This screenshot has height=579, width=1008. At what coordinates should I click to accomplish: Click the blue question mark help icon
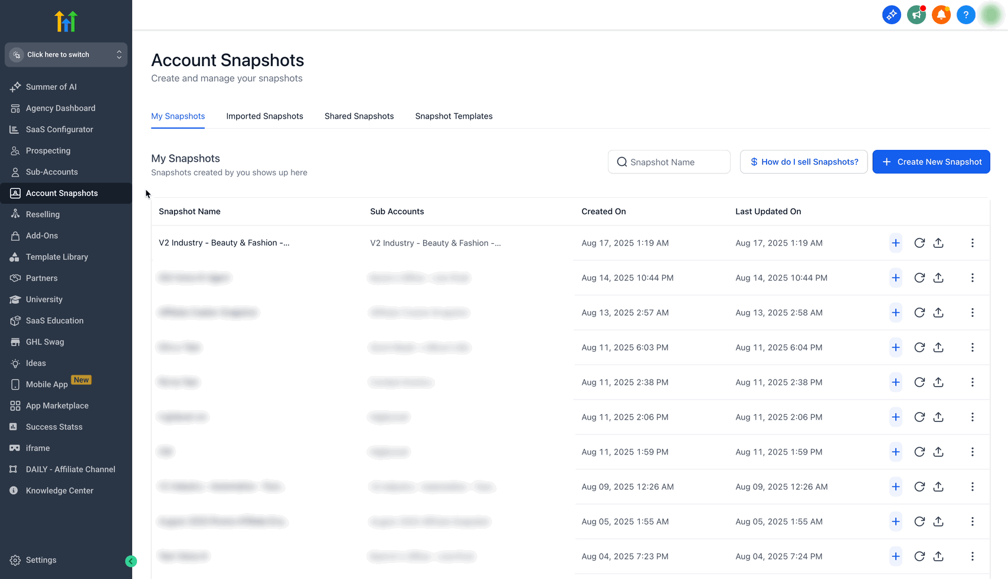[966, 15]
